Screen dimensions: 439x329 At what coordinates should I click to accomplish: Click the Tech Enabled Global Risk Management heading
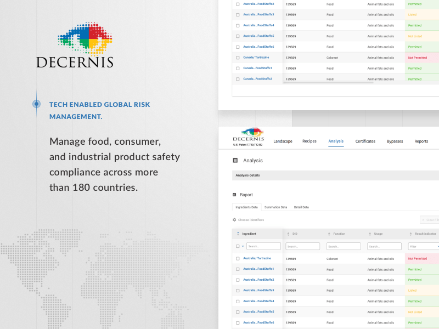(100, 111)
